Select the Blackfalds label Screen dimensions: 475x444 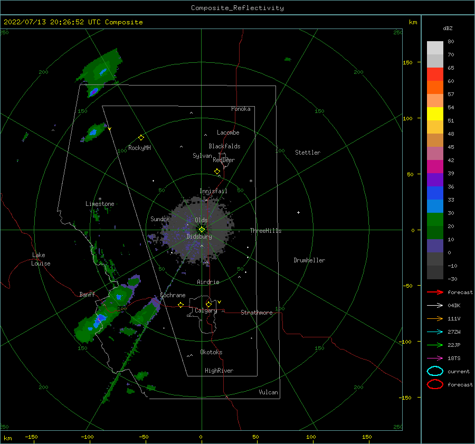224,146
